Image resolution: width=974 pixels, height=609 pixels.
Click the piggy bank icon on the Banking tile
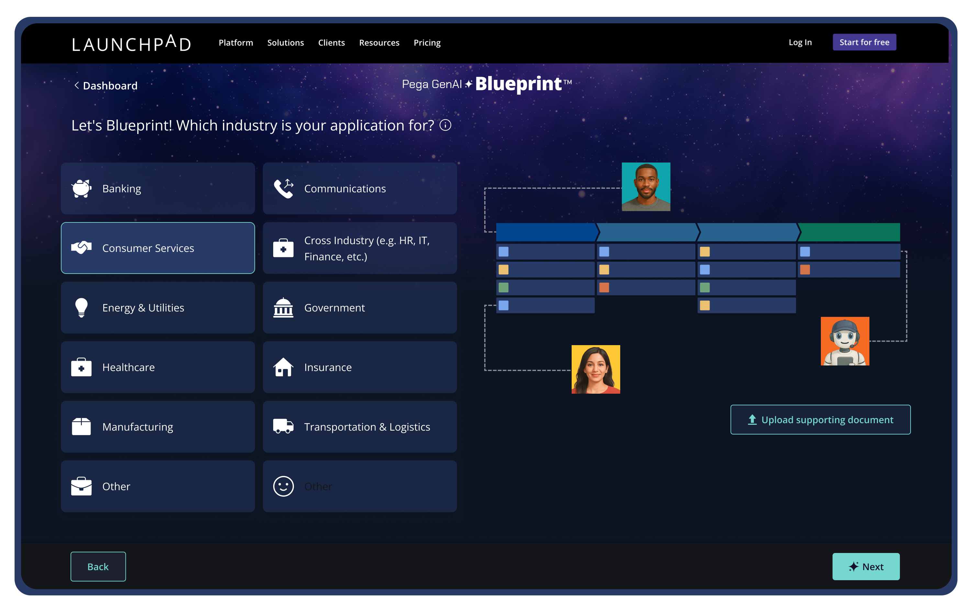[81, 188]
